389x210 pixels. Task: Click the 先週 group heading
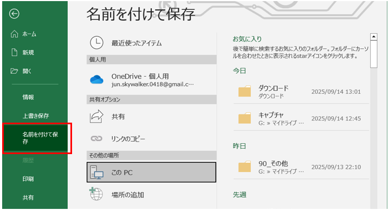[239, 195]
